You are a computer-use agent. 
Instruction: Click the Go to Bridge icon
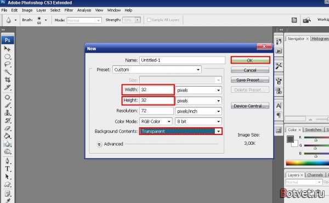coord(307,20)
